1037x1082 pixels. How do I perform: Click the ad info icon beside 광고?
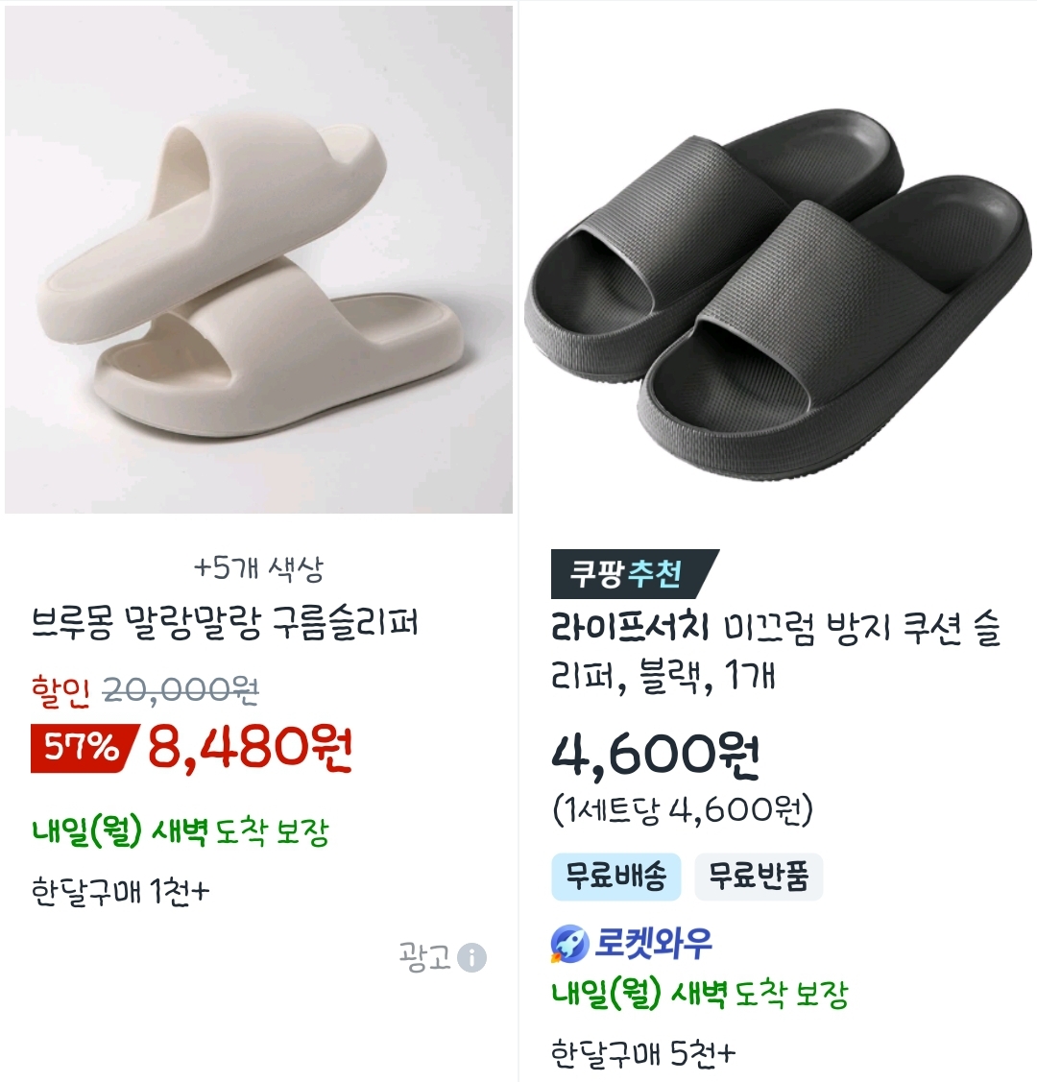[471, 957]
